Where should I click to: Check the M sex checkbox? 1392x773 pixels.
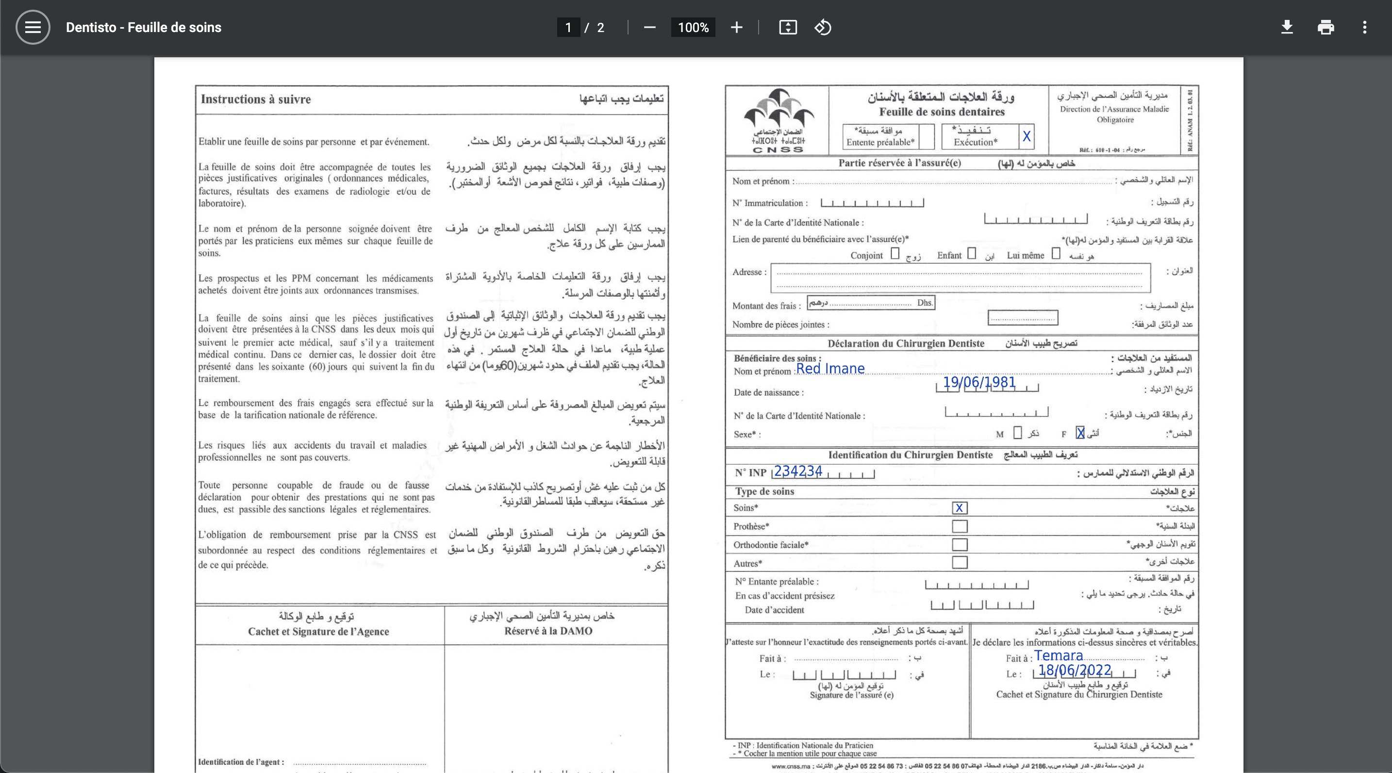coord(1018,433)
